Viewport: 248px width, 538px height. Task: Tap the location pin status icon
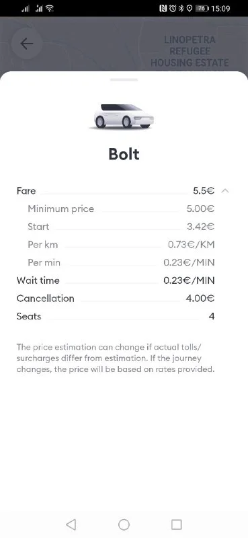point(190,8)
